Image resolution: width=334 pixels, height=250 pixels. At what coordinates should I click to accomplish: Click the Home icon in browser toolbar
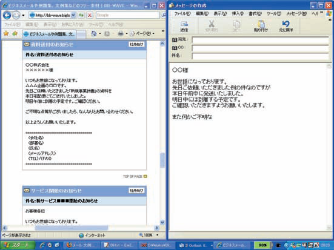[94, 33]
